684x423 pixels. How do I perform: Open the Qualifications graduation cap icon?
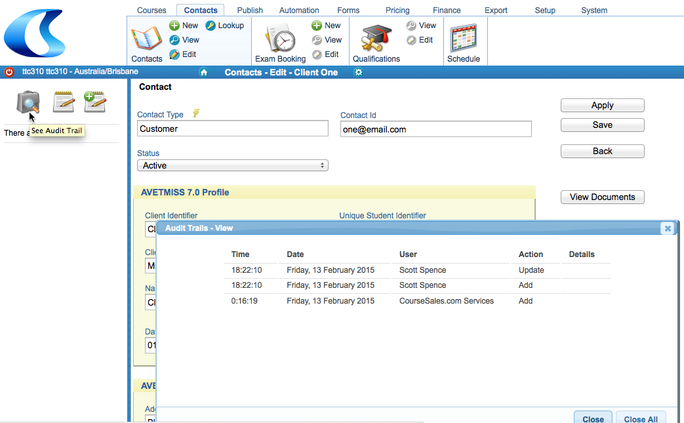[376, 39]
